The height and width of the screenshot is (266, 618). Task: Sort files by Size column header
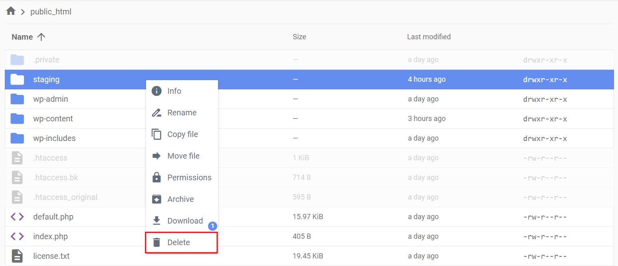[299, 37]
